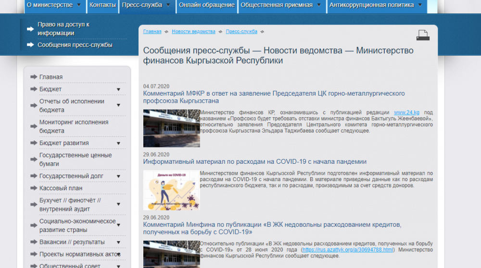The image size is (481, 268).
Task: Open the Общественная приемная menu
Action: click(277, 5)
